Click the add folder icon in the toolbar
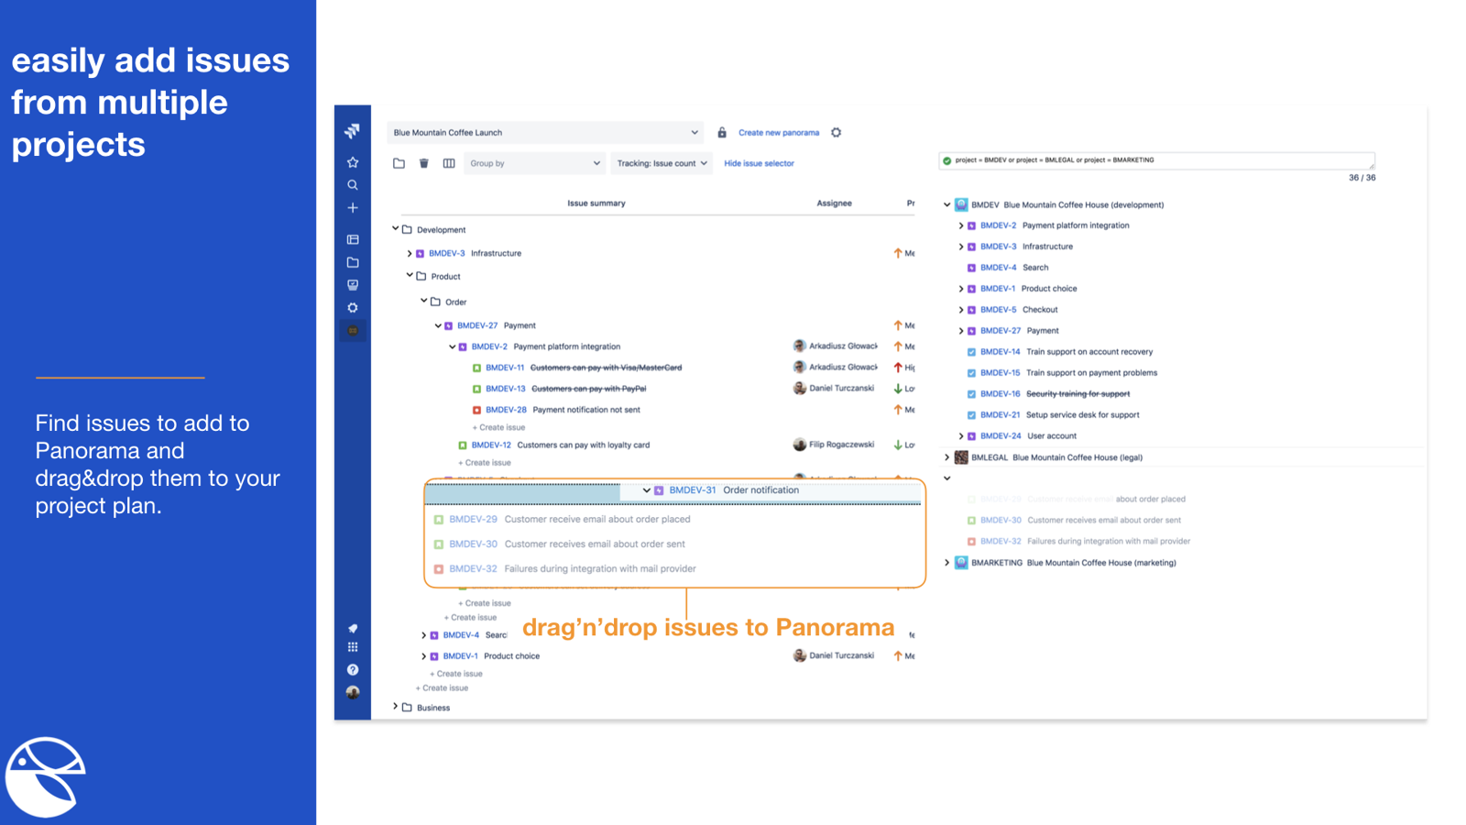Screen dimensions: 1466x825 [399, 163]
